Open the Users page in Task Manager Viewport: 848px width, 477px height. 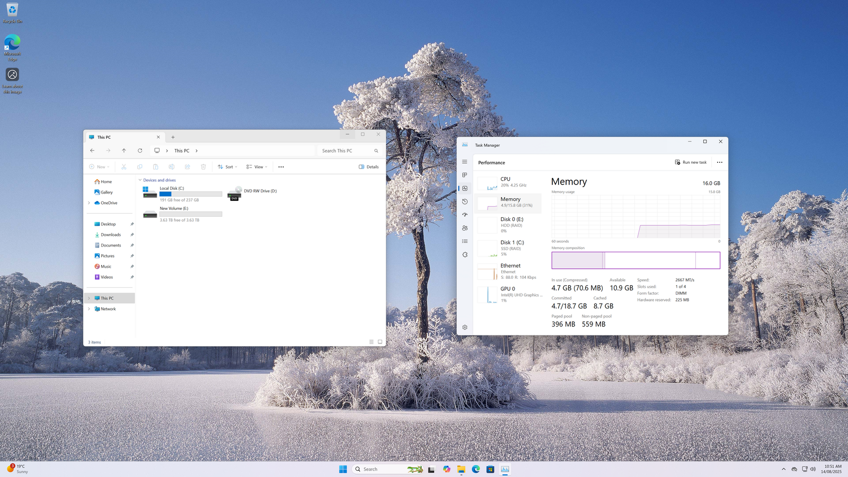pyautogui.click(x=465, y=228)
